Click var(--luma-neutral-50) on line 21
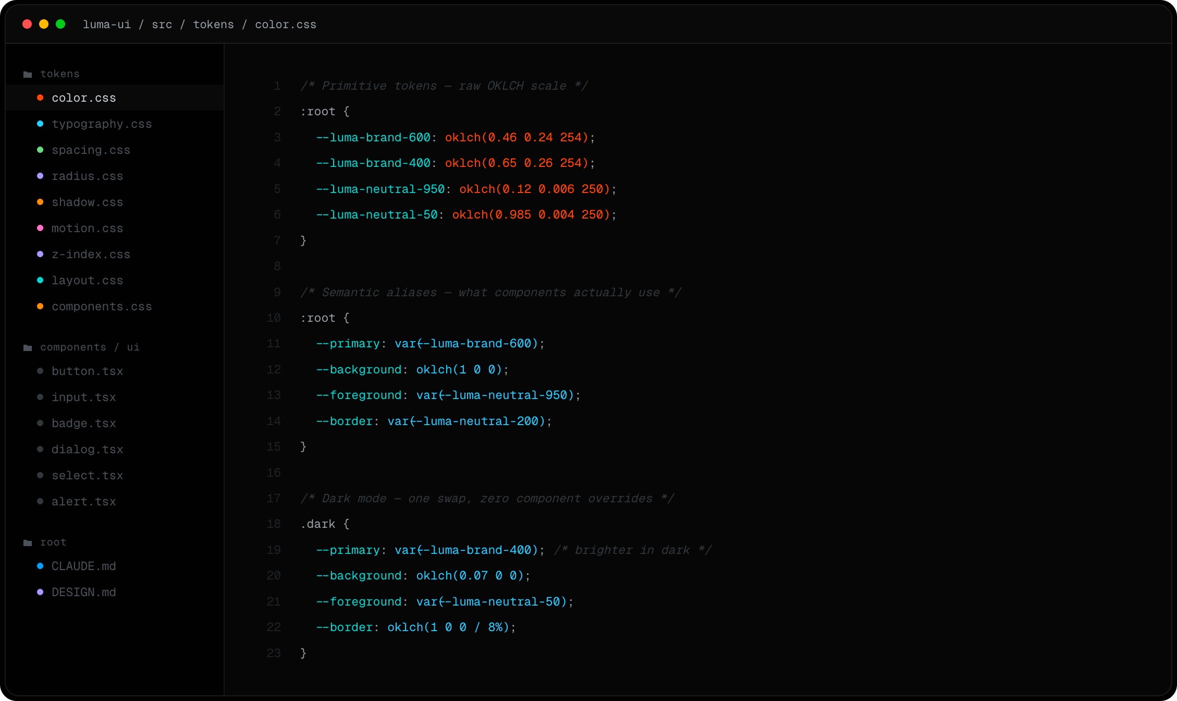 [x=492, y=601]
